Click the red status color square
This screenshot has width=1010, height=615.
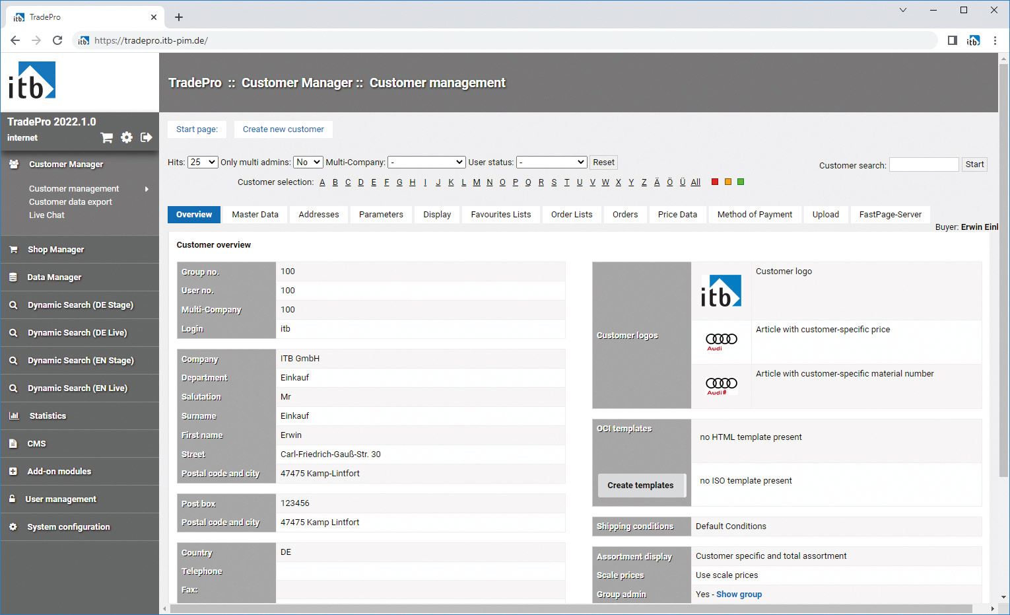715,182
